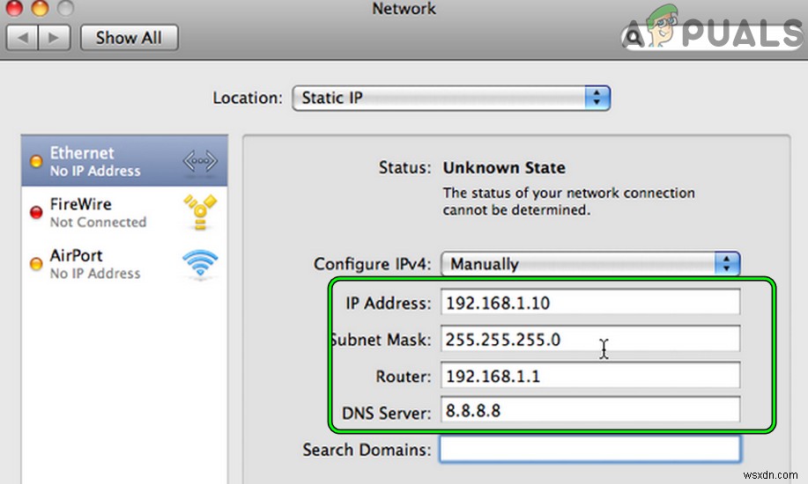The height and width of the screenshot is (484, 808).
Task: Open the Location dropdown showing Static IP
Action: pos(450,98)
